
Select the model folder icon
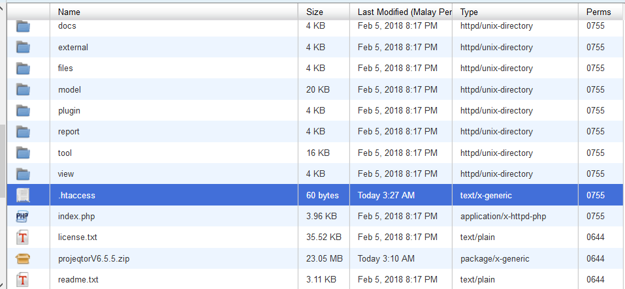click(24, 90)
